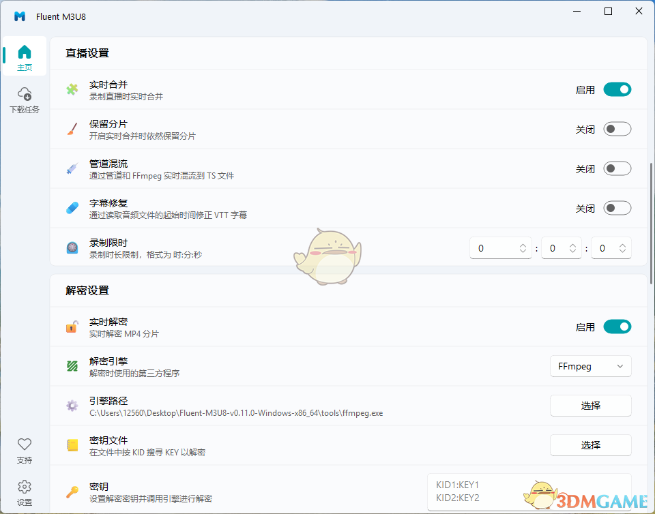
Task: Click the 录制限时 globe icon
Action: (72, 247)
